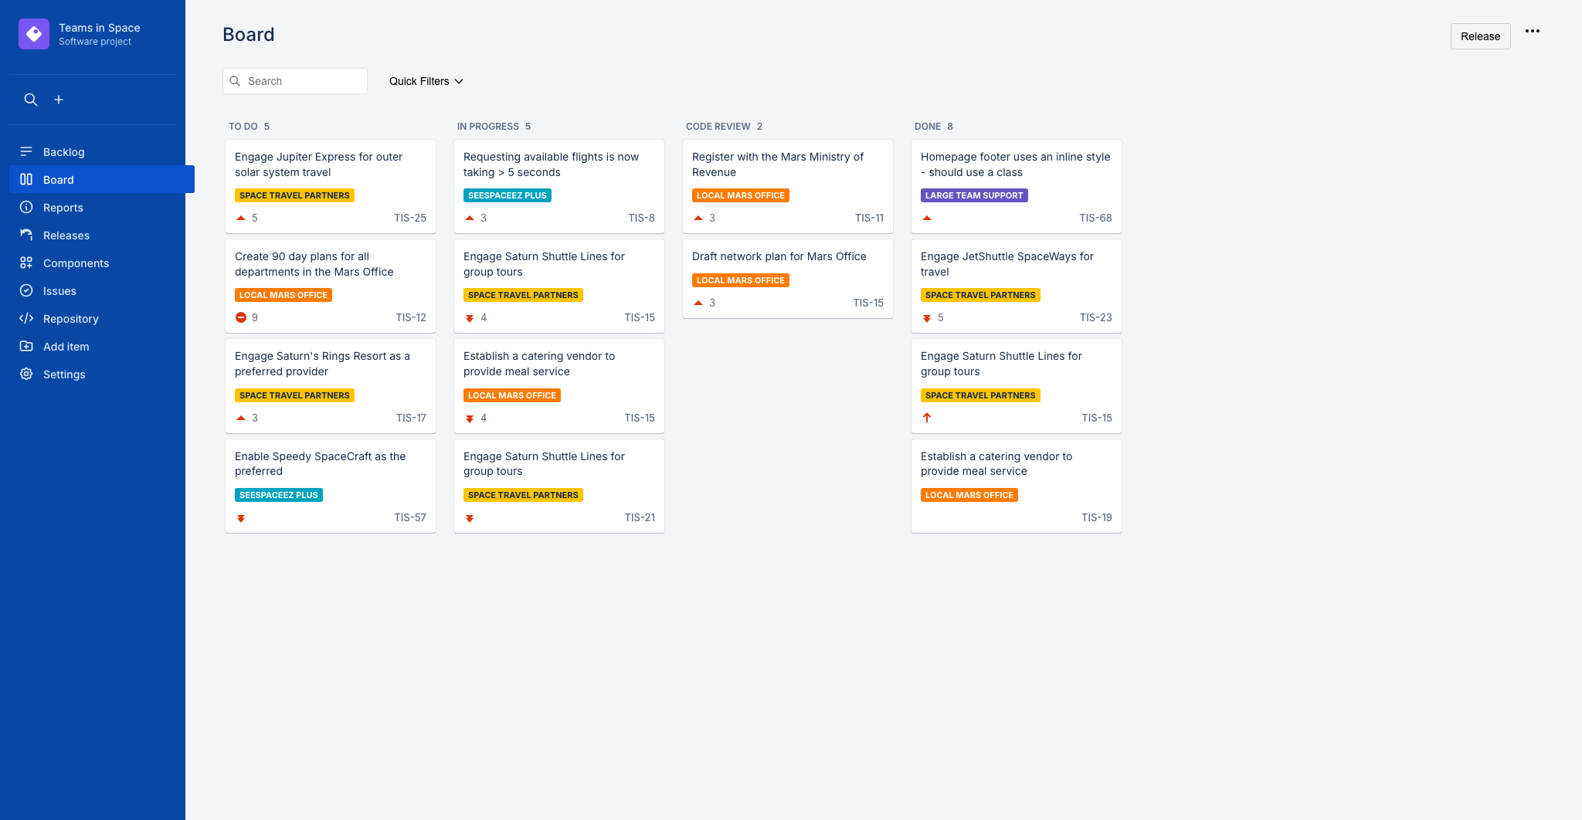Open the Draft network plan for Mars Office card
Screen dimensions: 1582x820
[x=779, y=257]
